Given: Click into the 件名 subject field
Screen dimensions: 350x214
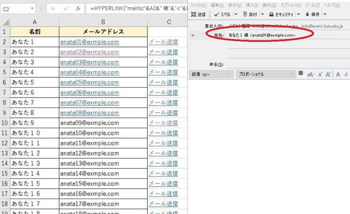Looking at the screenshot, I should point(284,64).
